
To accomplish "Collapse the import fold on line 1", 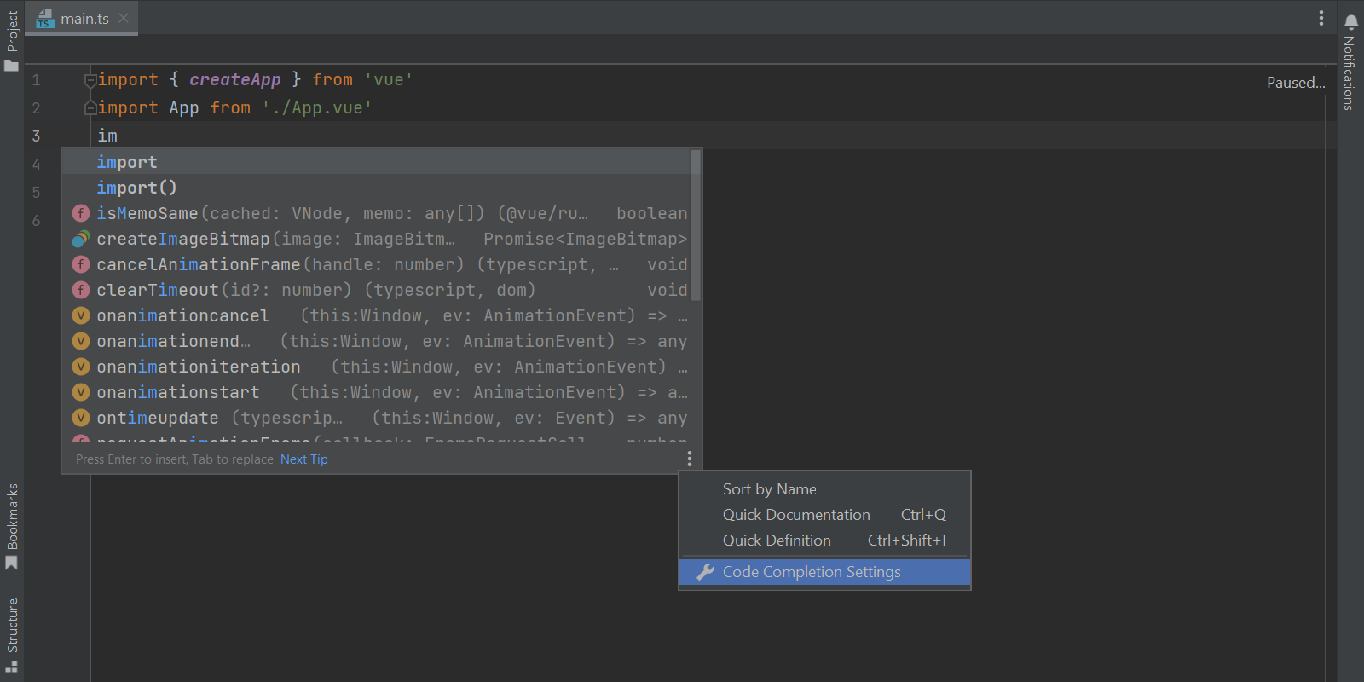I will [90, 80].
